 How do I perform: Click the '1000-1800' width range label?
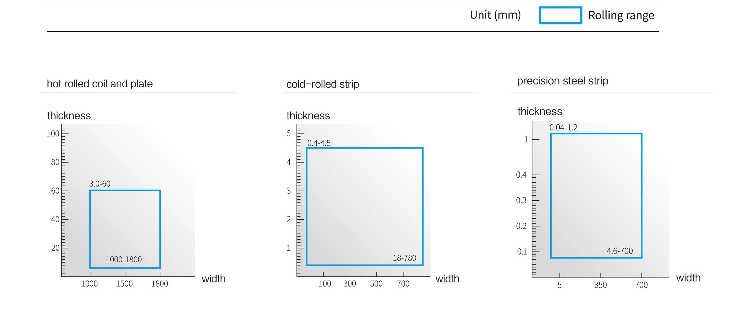click(124, 259)
